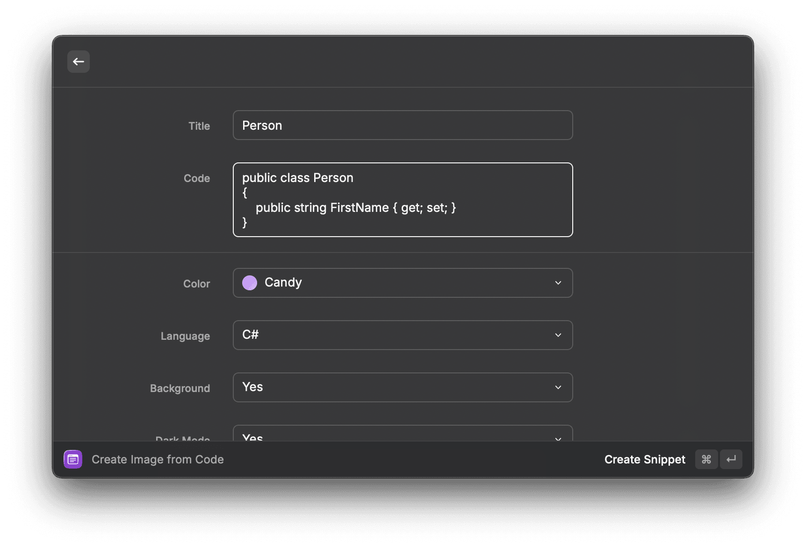This screenshot has height=547, width=806.
Task: Click the chevron on the Dark Mode dropdown
Action: click(557, 438)
